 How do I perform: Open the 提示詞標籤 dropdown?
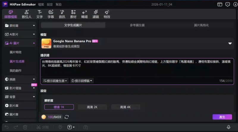tap(82, 81)
